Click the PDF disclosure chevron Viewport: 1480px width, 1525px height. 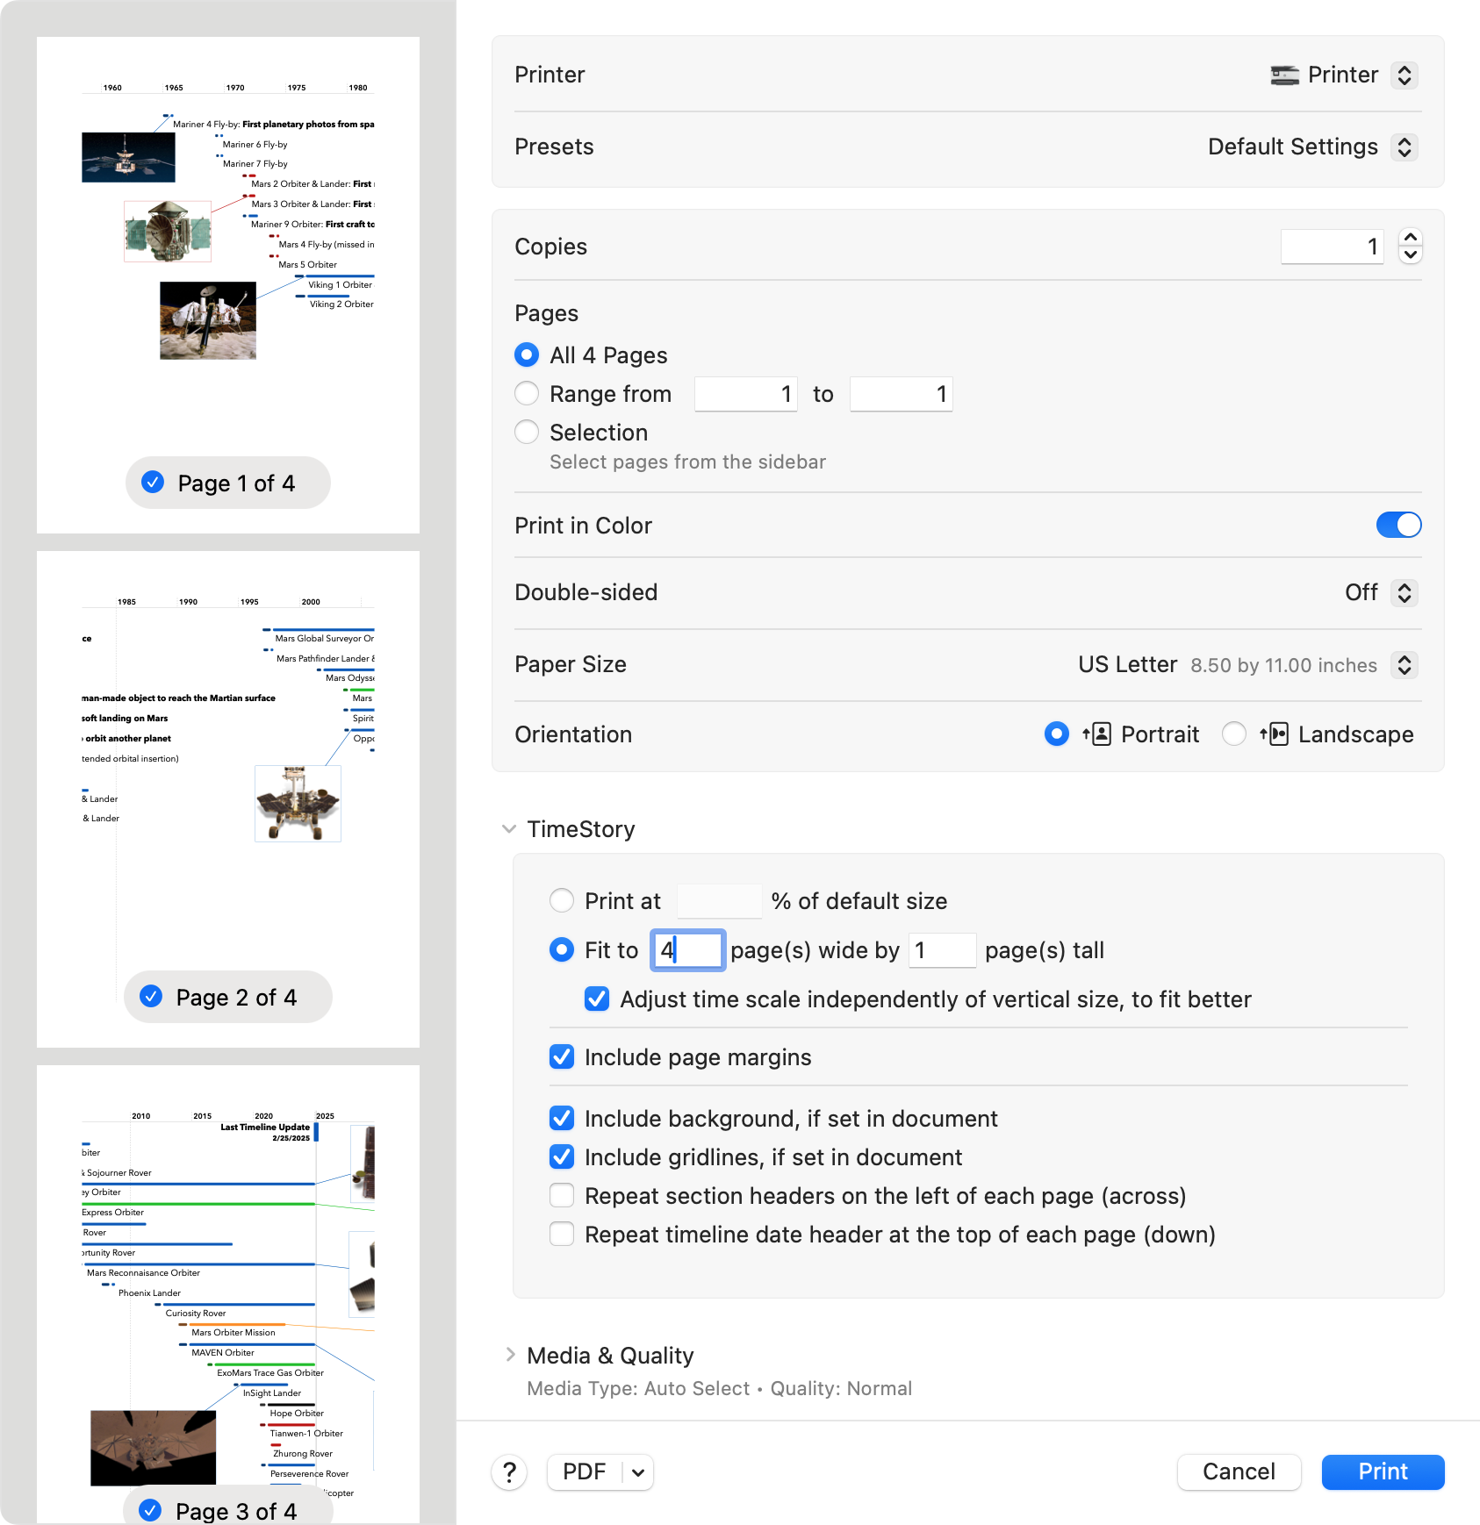(x=636, y=1472)
